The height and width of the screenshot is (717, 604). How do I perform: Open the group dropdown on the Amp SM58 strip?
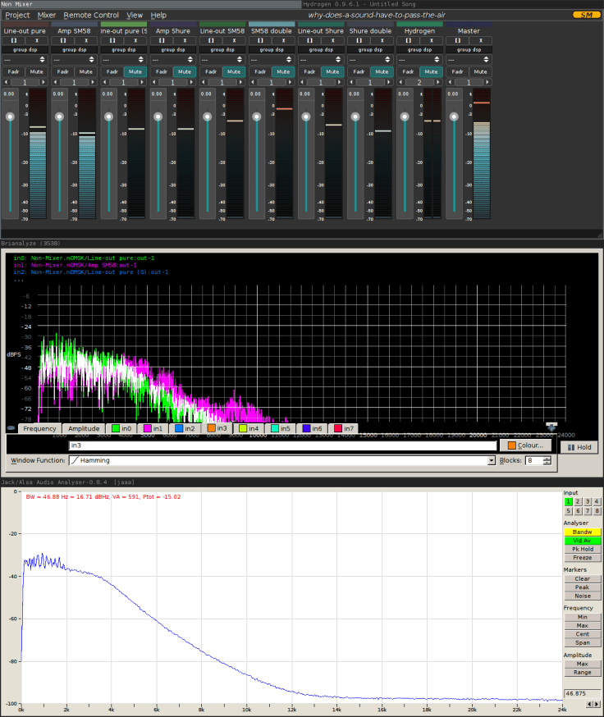(73, 60)
